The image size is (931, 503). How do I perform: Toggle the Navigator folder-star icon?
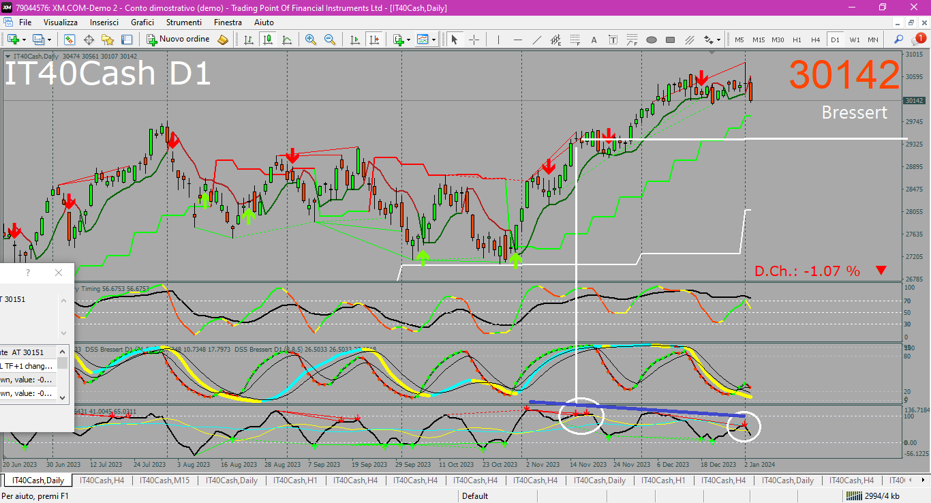tap(108, 40)
